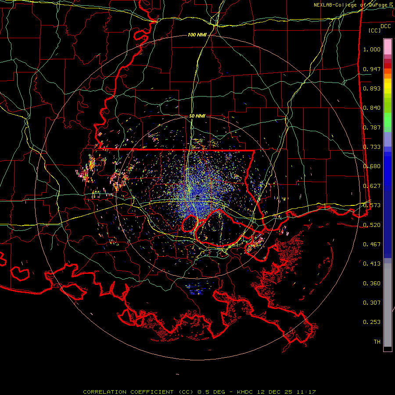This screenshot has width=395, height=395.
Task: Select the 0.733 scale value
Action: (x=372, y=147)
